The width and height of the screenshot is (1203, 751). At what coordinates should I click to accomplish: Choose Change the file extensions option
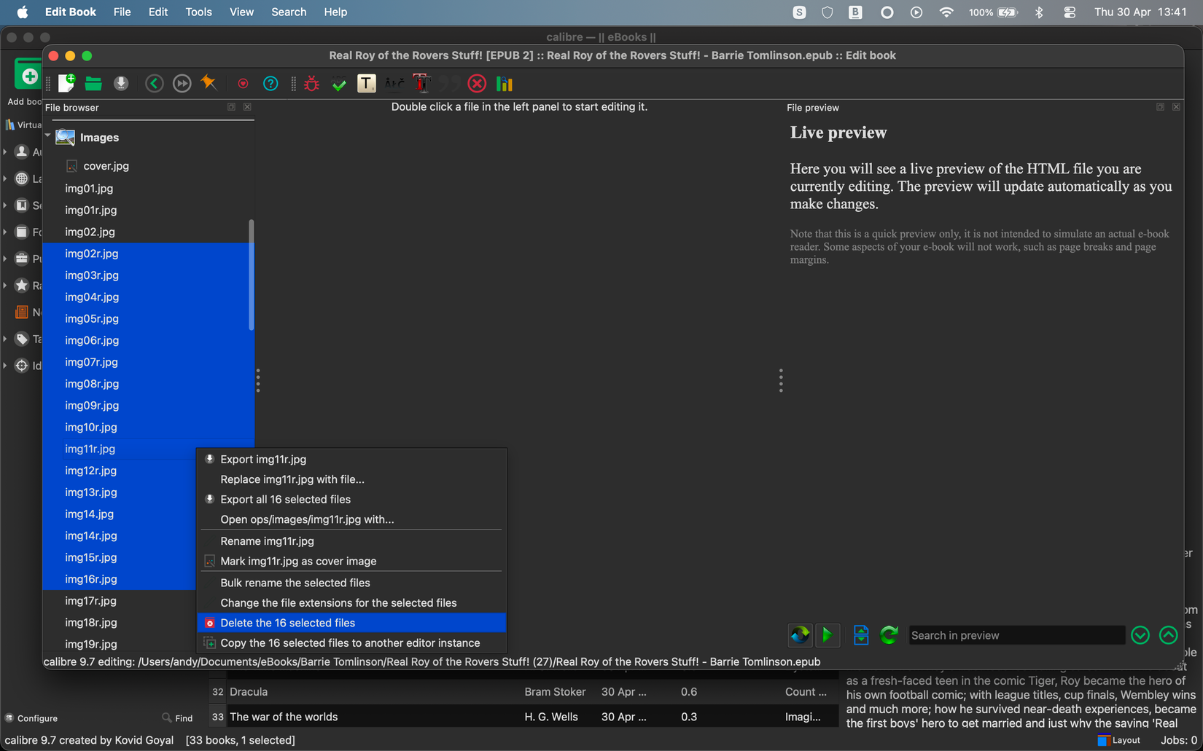coord(351,603)
